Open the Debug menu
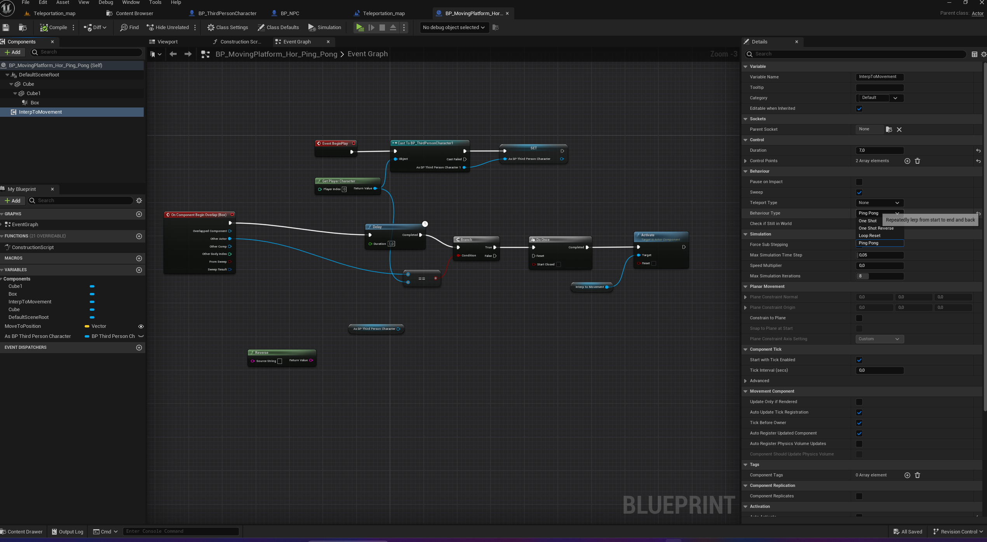987x542 pixels. (x=105, y=2)
